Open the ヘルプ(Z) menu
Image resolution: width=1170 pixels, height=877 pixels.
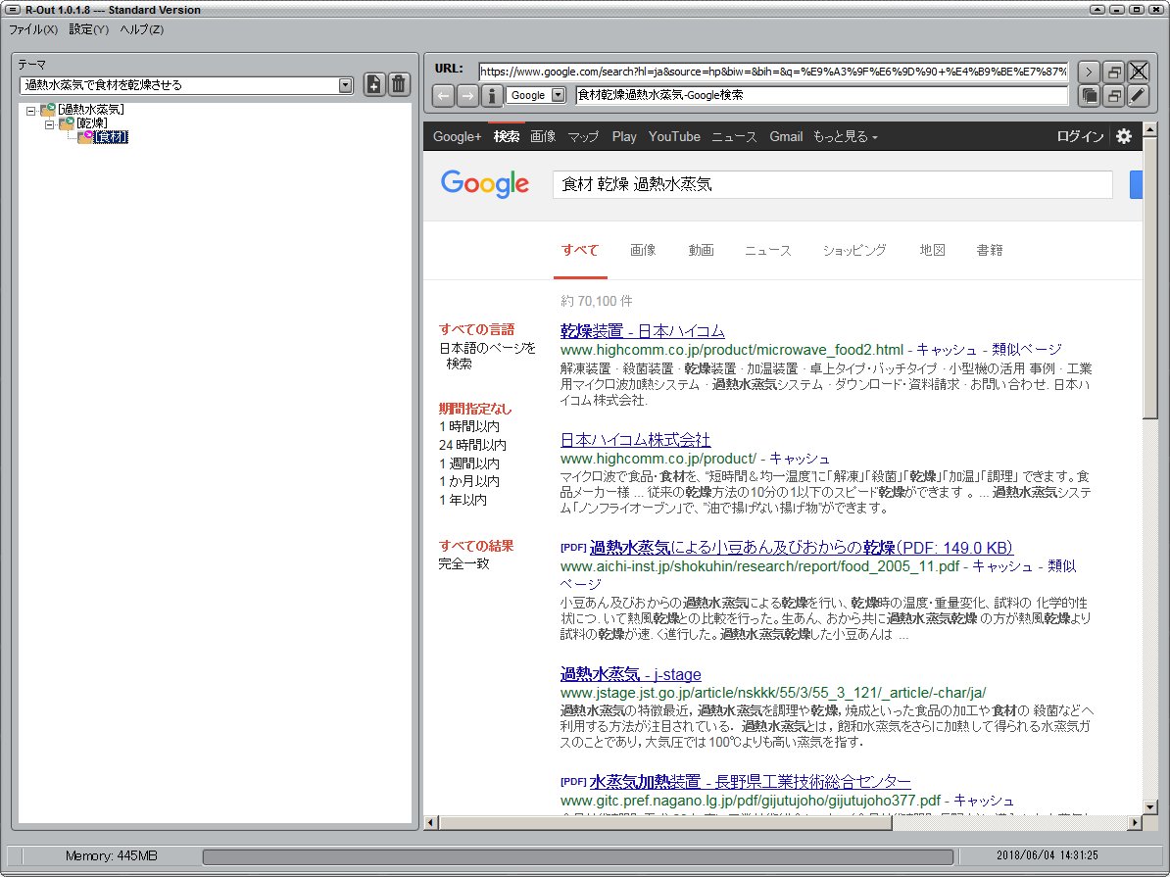click(x=142, y=29)
